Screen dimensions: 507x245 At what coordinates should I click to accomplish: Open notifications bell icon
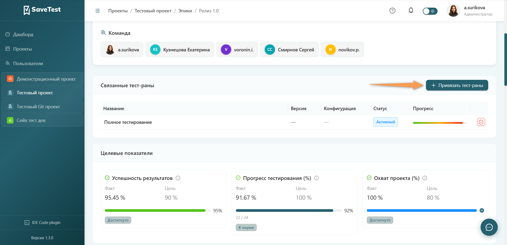coord(411,10)
